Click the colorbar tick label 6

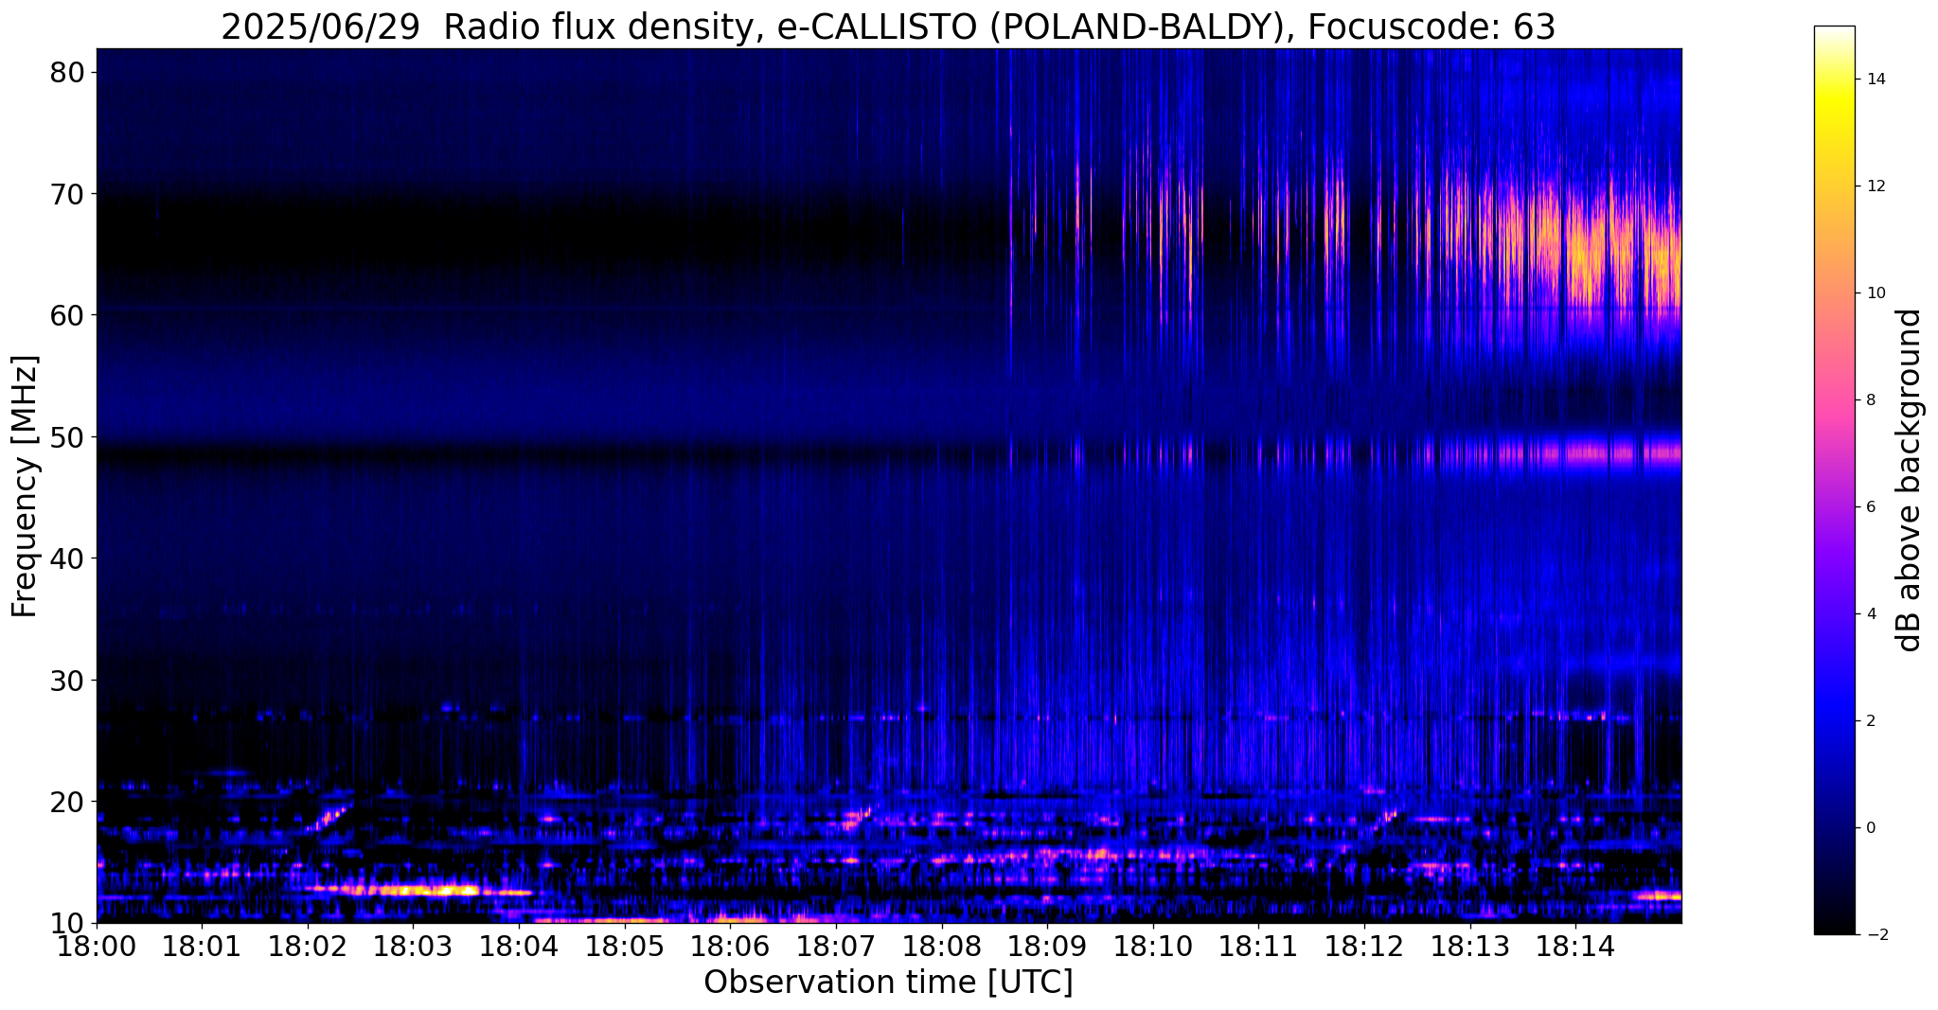click(1870, 507)
